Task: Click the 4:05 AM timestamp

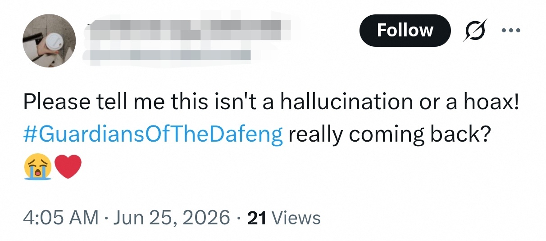Action: click(x=60, y=218)
